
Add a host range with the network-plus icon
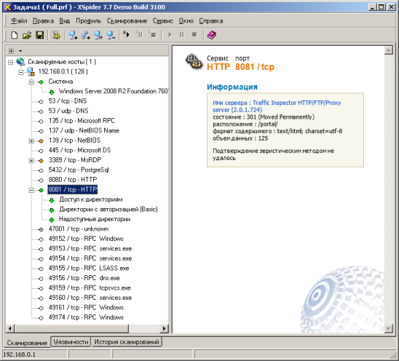86,35
